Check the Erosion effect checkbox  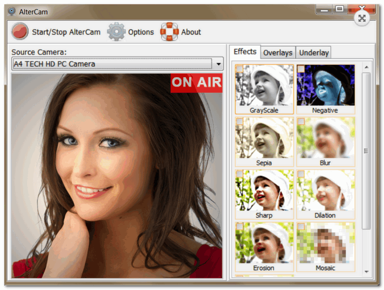pyautogui.click(x=240, y=227)
